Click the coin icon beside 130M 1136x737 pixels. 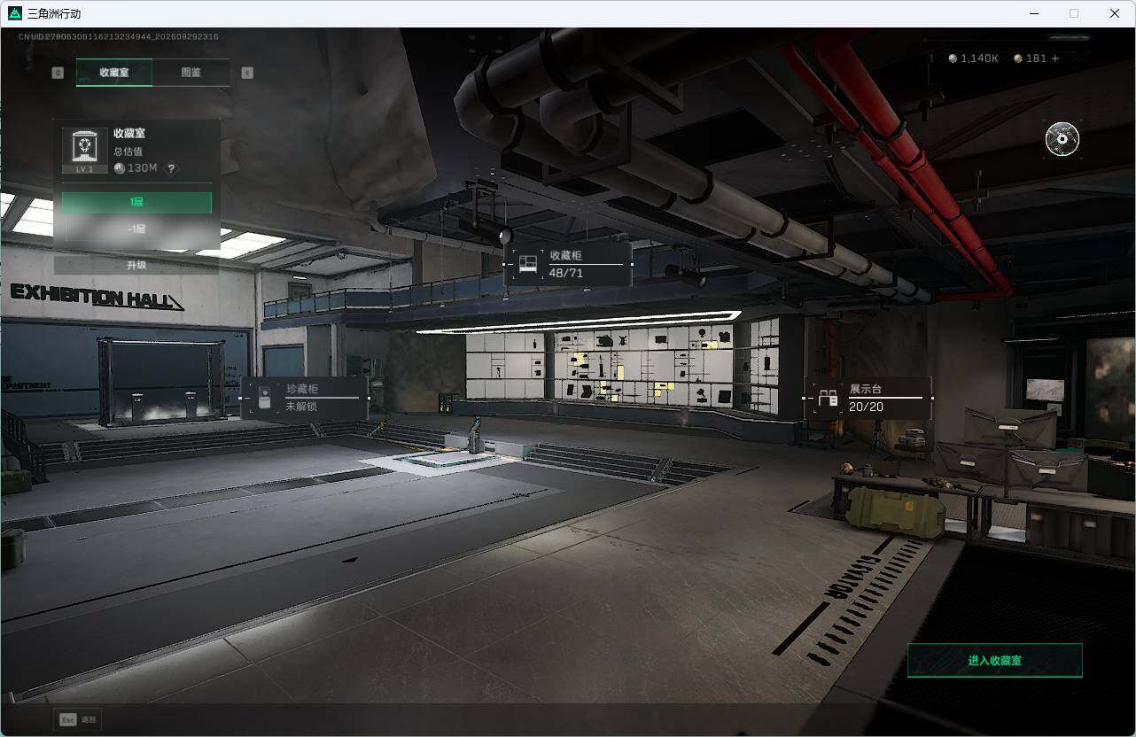click(120, 168)
